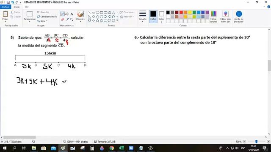Choose the Rounded rectangle shape
The image size is (271, 152).
point(105,13)
